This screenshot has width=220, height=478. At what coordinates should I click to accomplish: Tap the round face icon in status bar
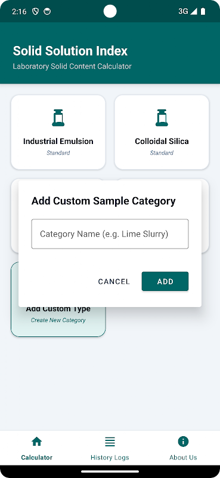pos(47,11)
